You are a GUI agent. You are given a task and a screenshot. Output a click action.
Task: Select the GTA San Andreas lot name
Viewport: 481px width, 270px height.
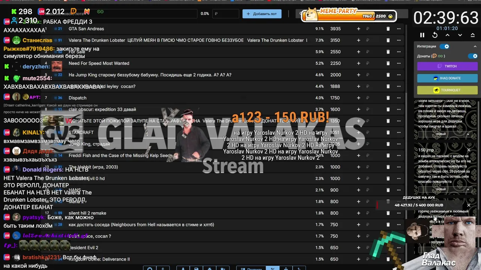[x=86, y=29]
